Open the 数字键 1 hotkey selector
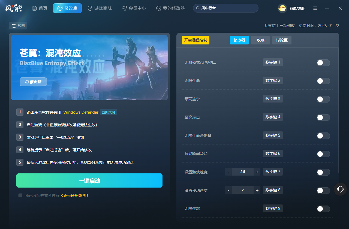Screen dimensions: 349x229 pyautogui.click(x=273, y=62)
